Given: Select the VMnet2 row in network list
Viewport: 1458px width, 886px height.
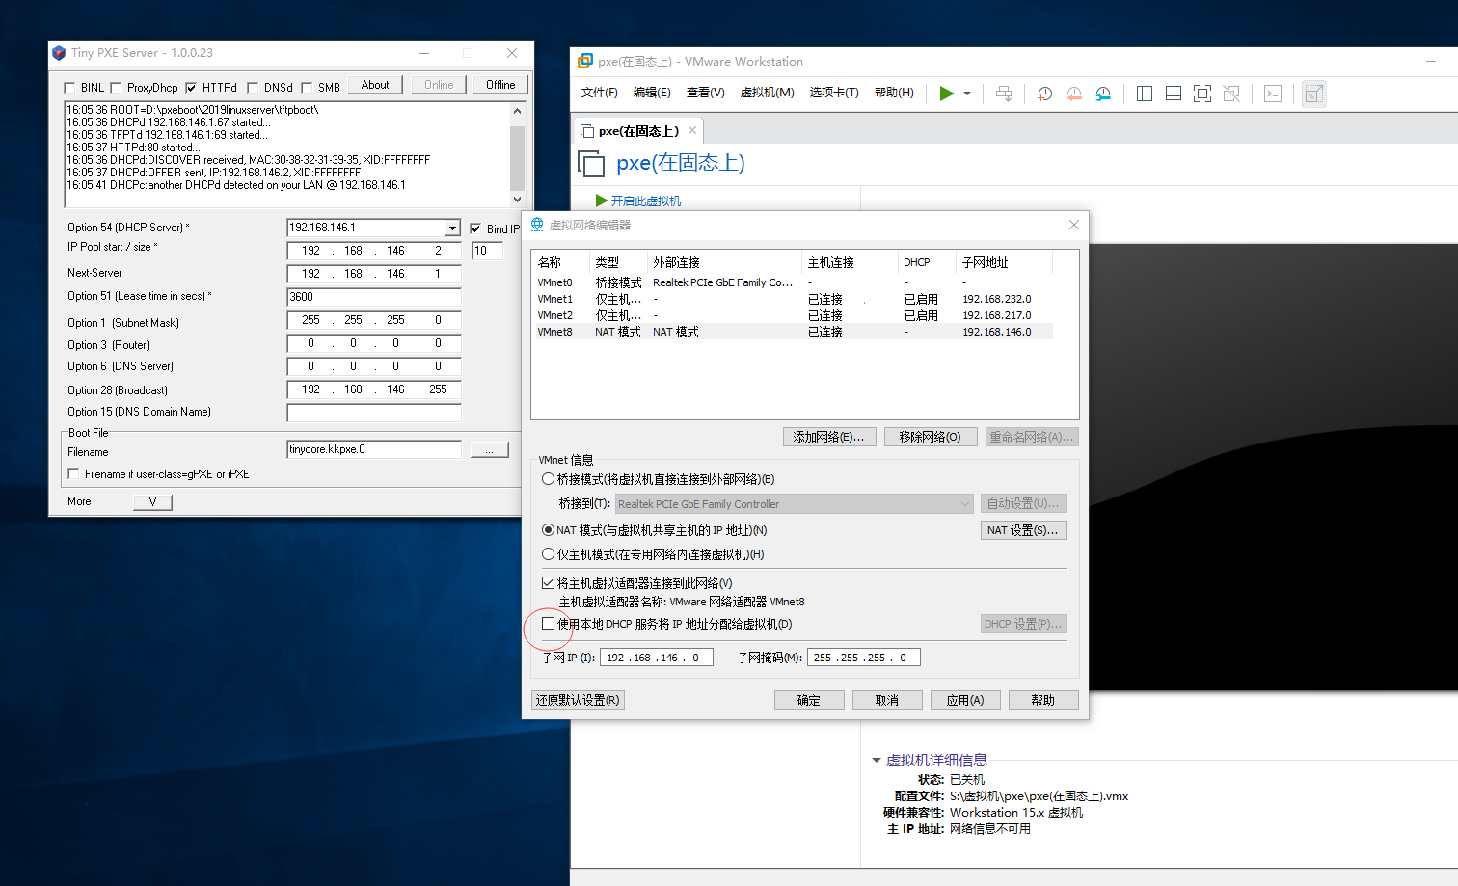Looking at the screenshot, I should [x=793, y=315].
